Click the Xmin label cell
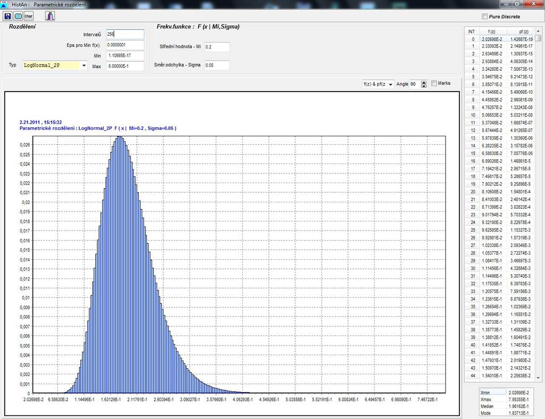Viewport: 545px width, 419px height. [492, 392]
